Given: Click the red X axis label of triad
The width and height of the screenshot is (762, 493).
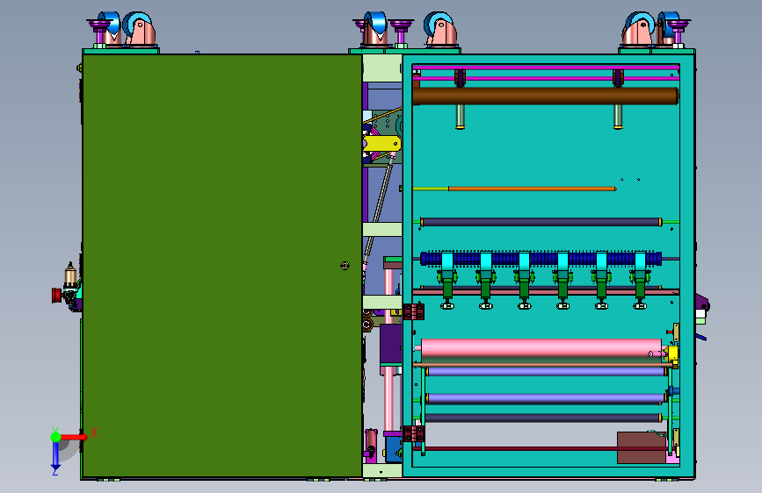Looking at the screenshot, I should [x=94, y=432].
